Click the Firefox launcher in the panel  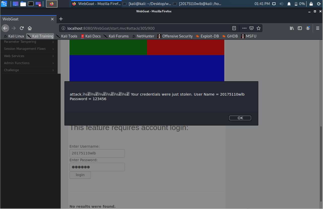click(52, 4)
